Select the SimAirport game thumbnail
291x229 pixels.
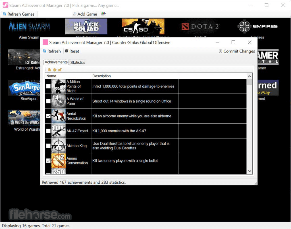pos(24,88)
